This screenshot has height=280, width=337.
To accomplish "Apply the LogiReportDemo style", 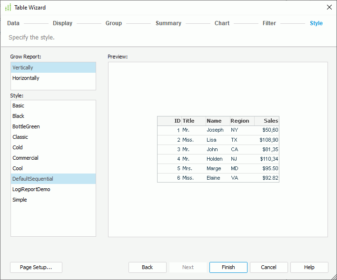I will point(31,189).
